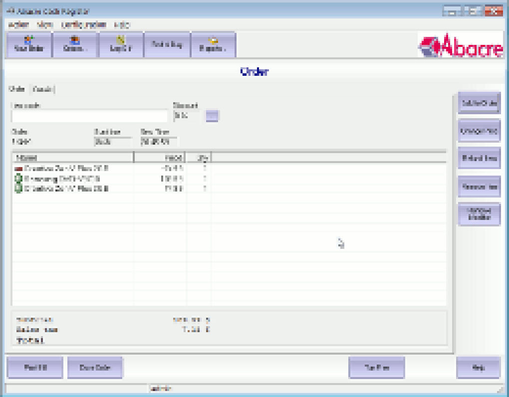Open the Configuration menu
This screenshot has width=509, height=397.
(83, 24)
